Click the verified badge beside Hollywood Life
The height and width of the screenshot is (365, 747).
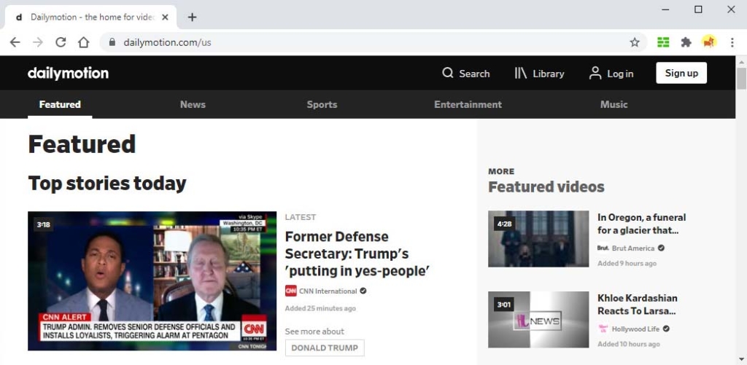666,329
